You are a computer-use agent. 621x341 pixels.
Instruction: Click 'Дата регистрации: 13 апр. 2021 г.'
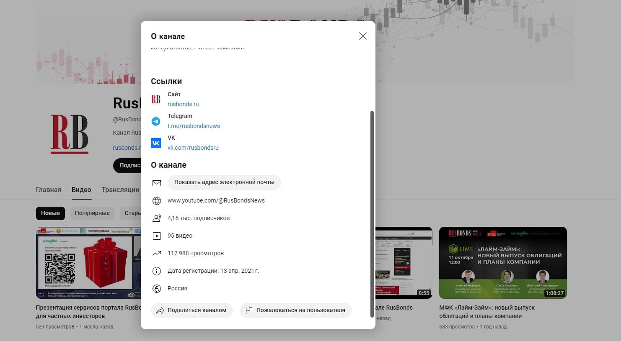coord(213,271)
